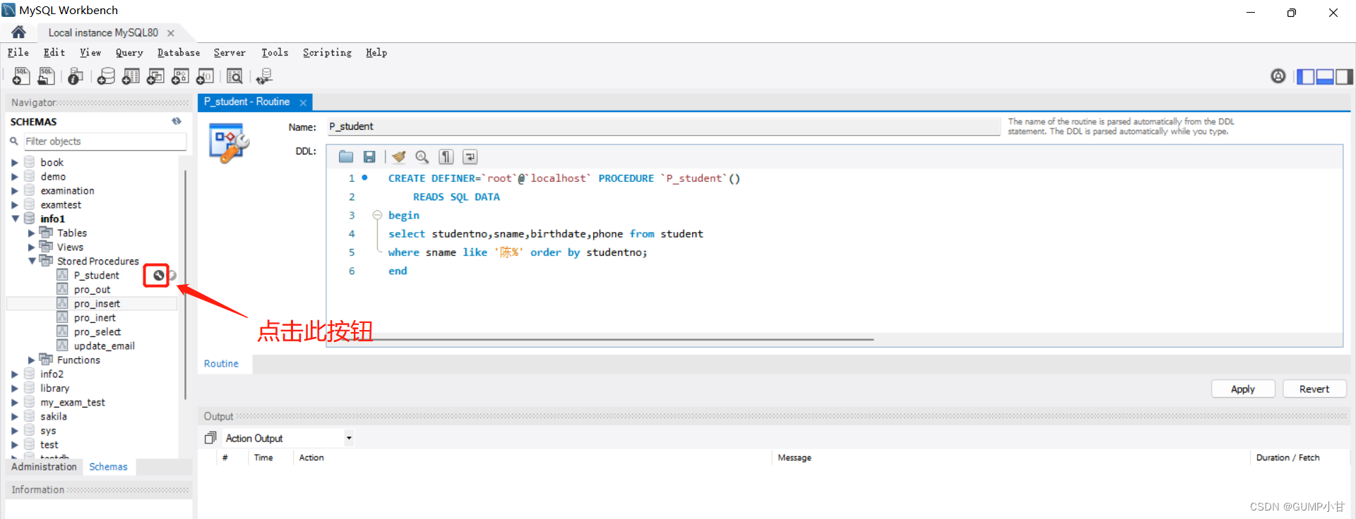Open the Action Output dropdown
1356x519 pixels.
click(x=349, y=438)
